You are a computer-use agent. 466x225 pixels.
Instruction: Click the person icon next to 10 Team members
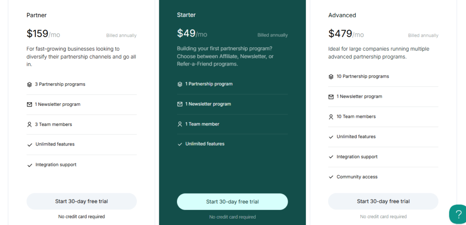coord(331,117)
